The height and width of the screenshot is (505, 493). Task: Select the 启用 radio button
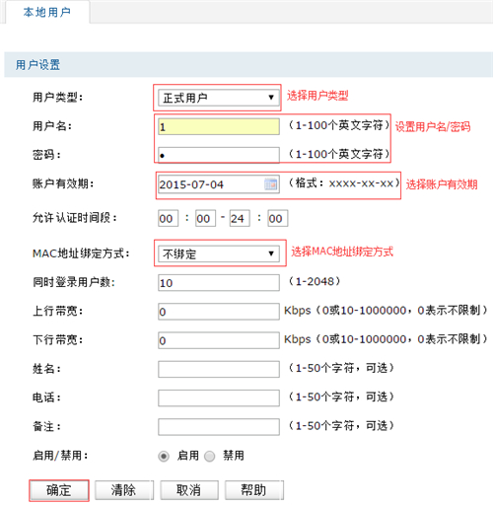point(164,457)
